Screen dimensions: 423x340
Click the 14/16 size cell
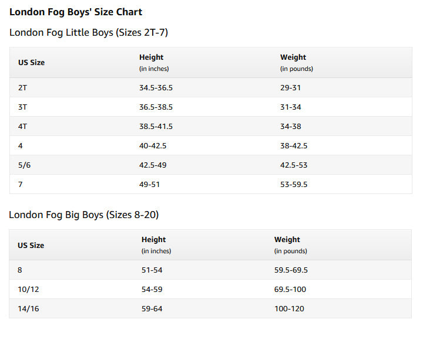pos(27,308)
